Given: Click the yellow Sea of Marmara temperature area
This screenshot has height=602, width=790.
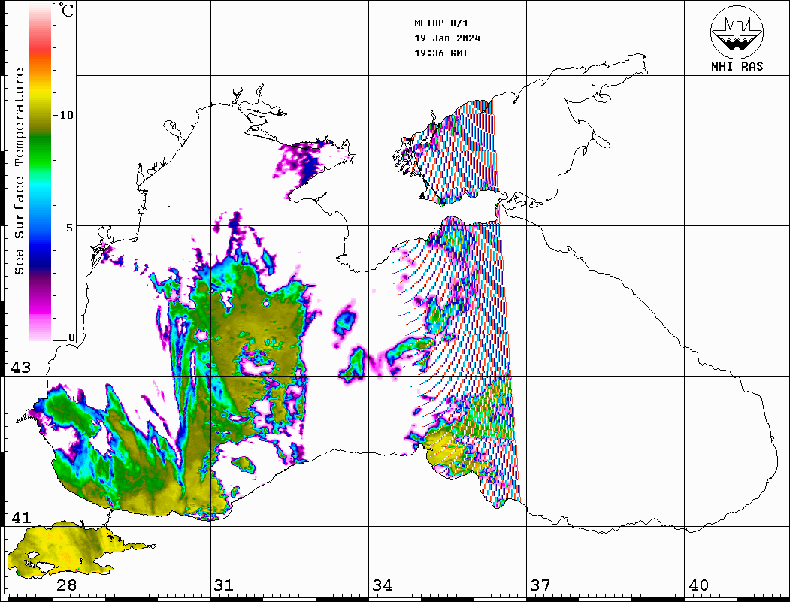Looking at the screenshot, I should (71, 549).
